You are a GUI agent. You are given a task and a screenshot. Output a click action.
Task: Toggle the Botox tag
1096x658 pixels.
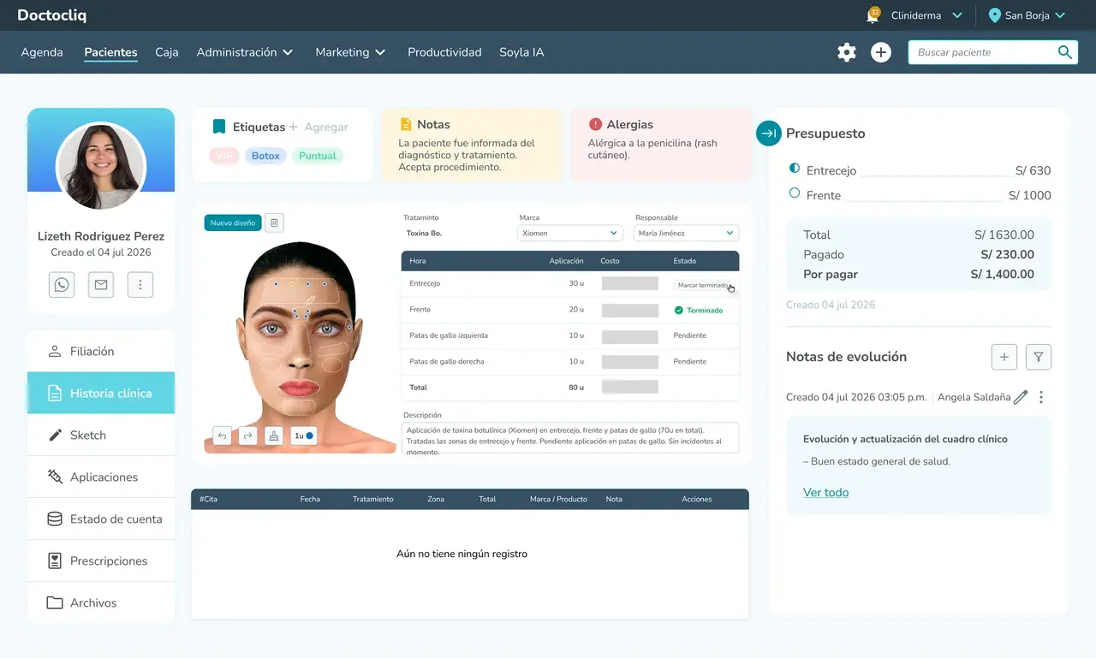coord(265,156)
